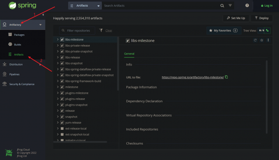Add libs-milestone to favorites using the star
The height and width of the screenshot is (160, 279).
(x=262, y=40)
